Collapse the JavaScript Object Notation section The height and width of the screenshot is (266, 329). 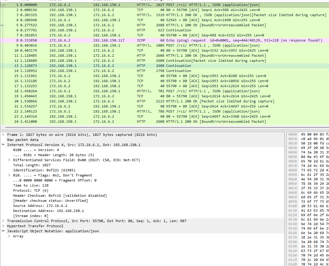coord(3,231)
